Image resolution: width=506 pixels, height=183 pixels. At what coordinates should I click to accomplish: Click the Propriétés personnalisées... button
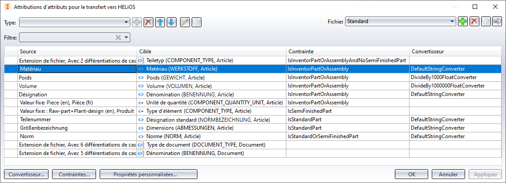[149, 174]
